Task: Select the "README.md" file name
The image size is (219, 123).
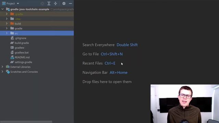Action: [22, 57]
